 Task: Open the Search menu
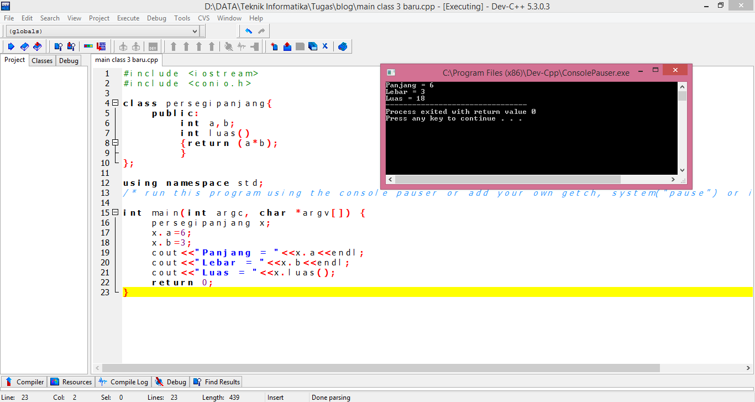point(50,18)
